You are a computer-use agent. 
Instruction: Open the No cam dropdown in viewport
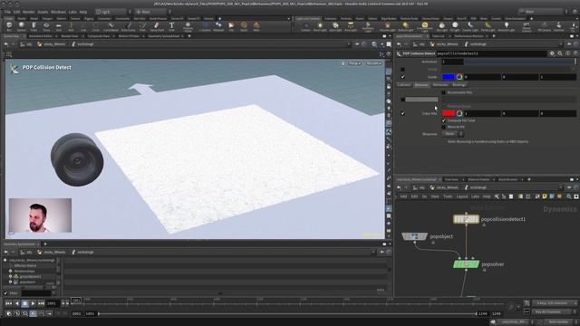tap(373, 63)
